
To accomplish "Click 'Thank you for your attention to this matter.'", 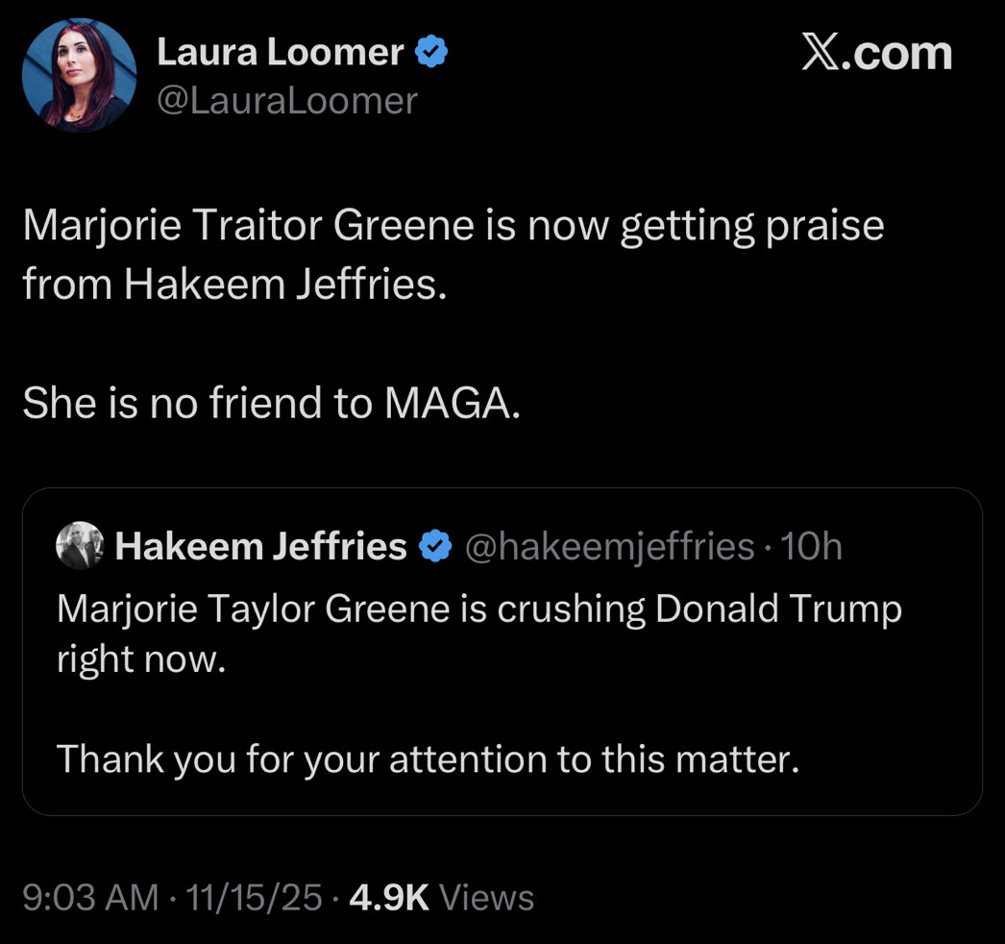I will point(428,759).
